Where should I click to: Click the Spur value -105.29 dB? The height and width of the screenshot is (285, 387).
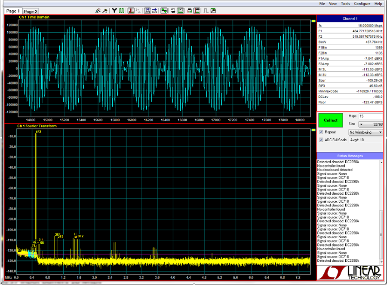[374, 80]
